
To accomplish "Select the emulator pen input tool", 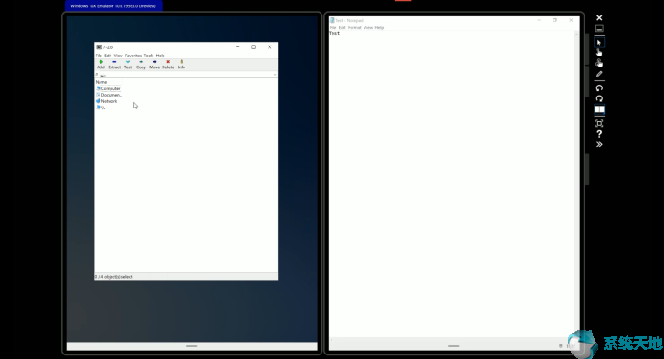I will point(599,74).
